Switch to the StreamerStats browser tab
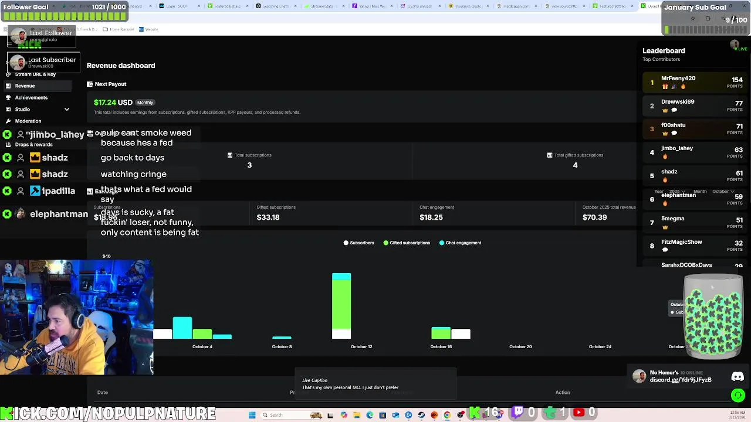Screen dimensions: 751x422 (x=325, y=6)
